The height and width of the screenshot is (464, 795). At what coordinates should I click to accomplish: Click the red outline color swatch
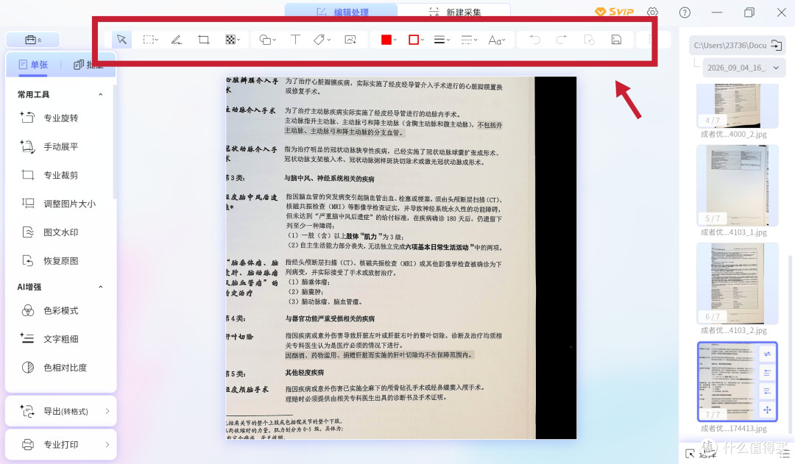[414, 40]
